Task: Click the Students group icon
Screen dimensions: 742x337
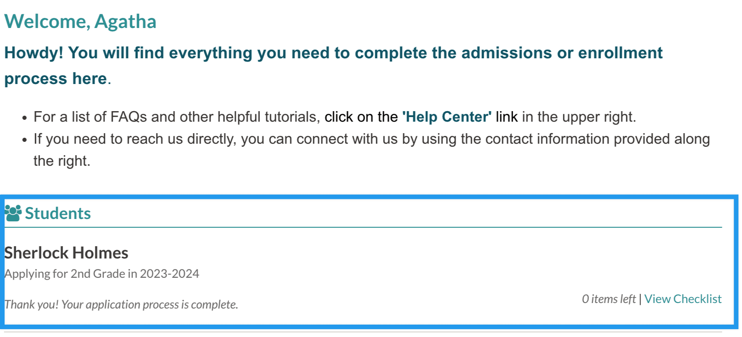Action: (13, 213)
